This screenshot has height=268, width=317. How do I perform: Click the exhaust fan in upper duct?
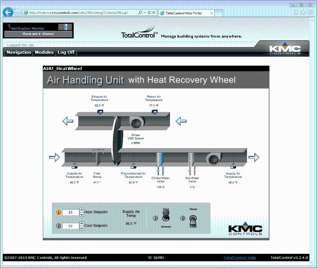pos(137,122)
